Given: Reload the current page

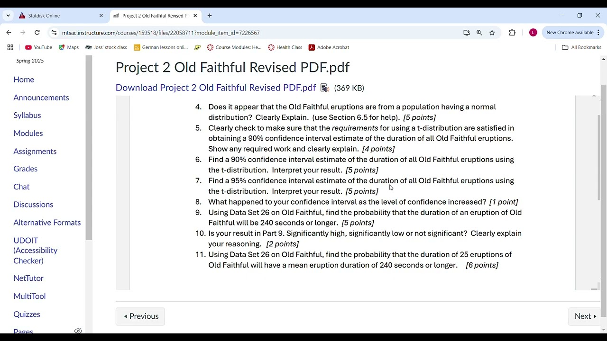Looking at the screenshot, I should pyautogui.click(x=37, y=33).
